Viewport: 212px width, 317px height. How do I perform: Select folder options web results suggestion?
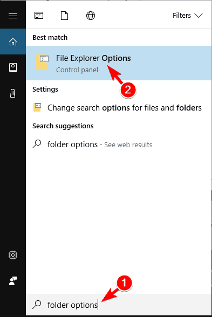pos(119,144)
